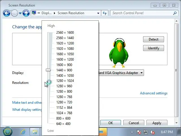
Task: Open the address bar history dropdown
Action: coord(98,13)
